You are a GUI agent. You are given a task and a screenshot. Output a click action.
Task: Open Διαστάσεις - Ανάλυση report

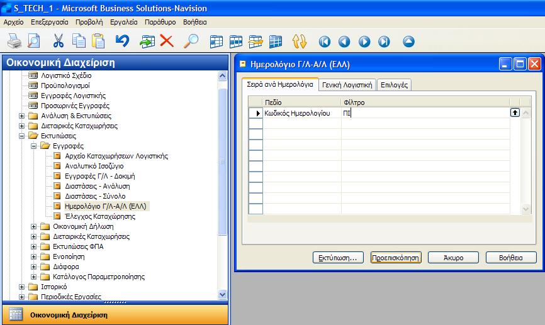(98, 186)
